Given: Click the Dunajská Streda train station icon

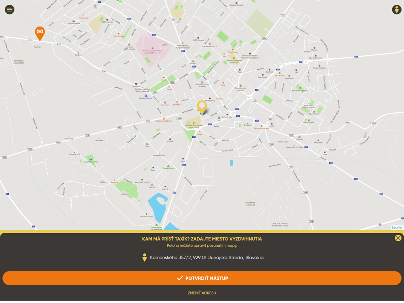Looking at the screenshot, I should (145, 96).
